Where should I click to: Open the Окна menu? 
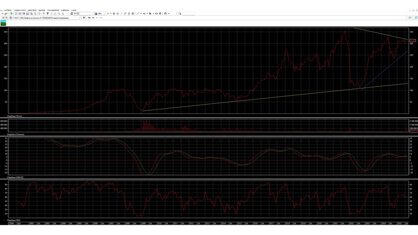coord(73,10)
